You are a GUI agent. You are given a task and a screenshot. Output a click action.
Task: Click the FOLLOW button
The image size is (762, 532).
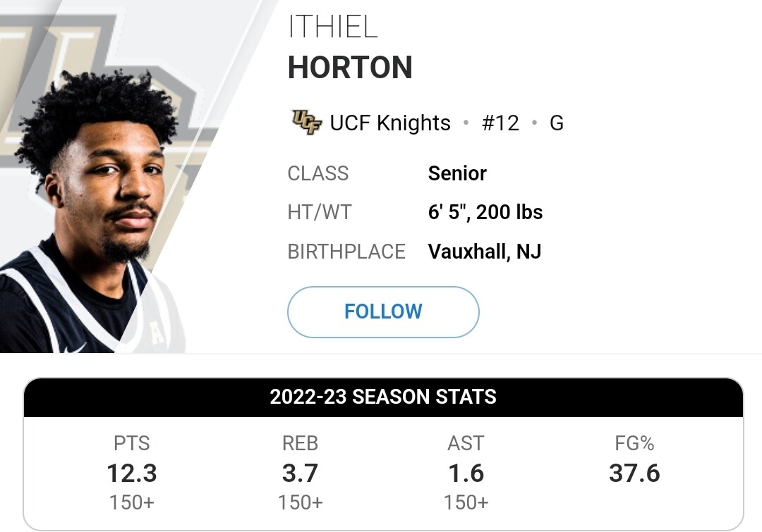[x=383, y=311]
